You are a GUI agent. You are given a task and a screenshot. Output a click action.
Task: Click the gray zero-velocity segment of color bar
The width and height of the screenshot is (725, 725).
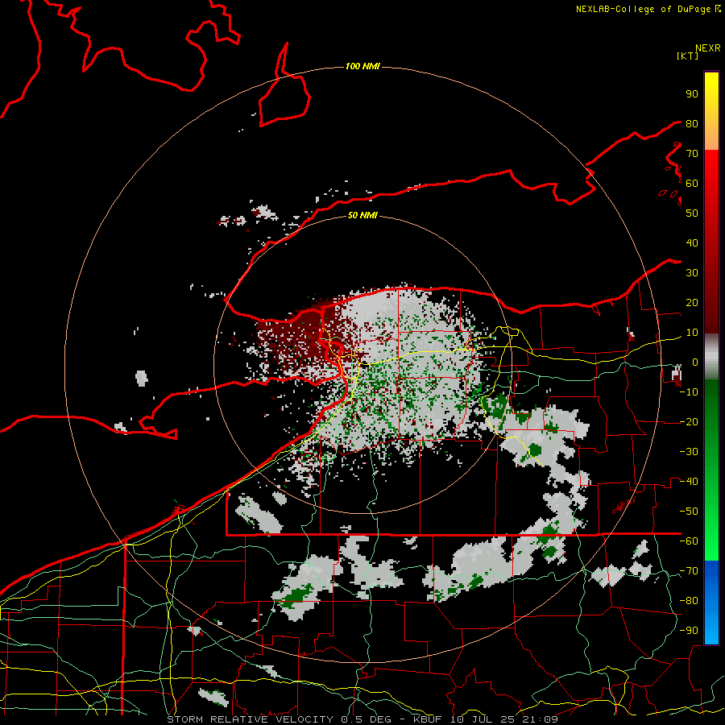(711, 357)
